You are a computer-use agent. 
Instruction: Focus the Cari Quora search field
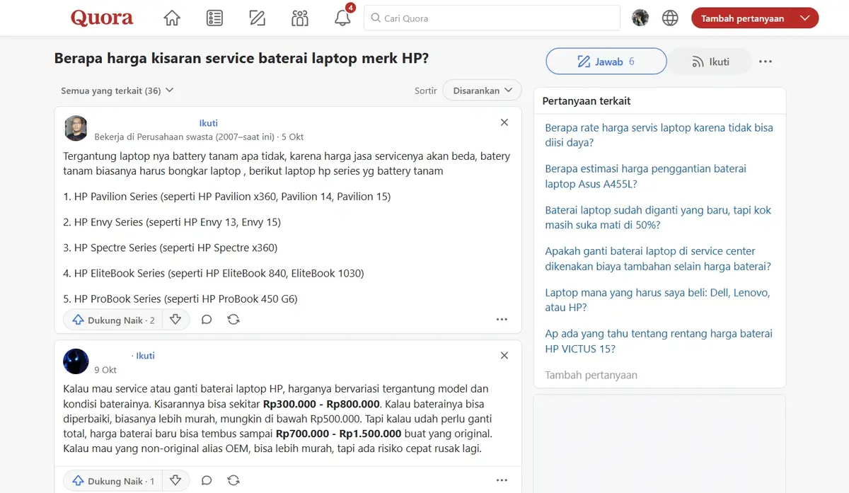pos(492,18)
